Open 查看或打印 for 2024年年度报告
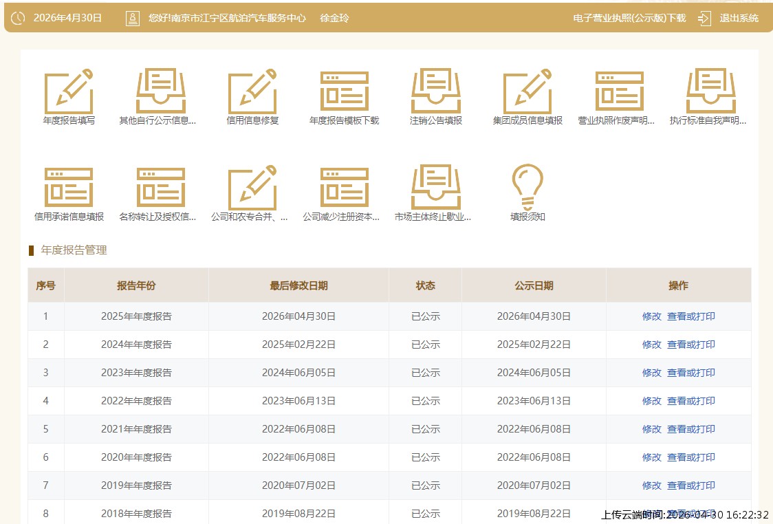The width and height of the screenshot is (773, 524). click(x=690, y=345)
